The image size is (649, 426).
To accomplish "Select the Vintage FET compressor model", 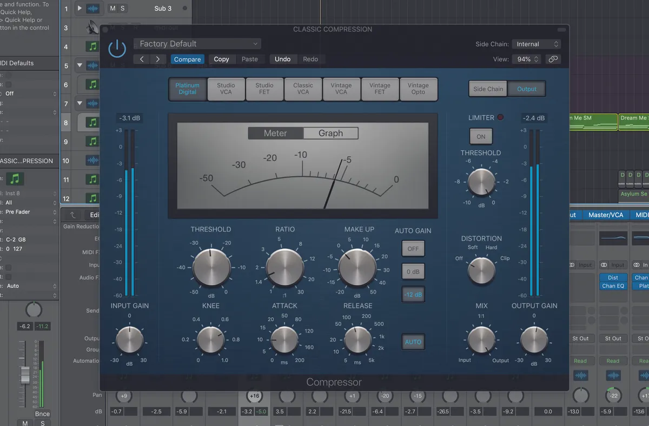I will click(380, 89).
